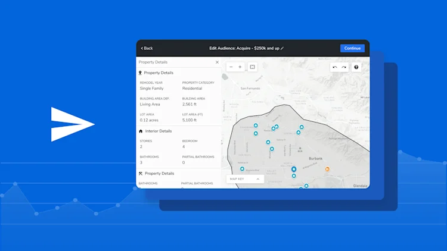Click the location pin Property Details header icon
The image size is (447, 251).
[140, 73]
